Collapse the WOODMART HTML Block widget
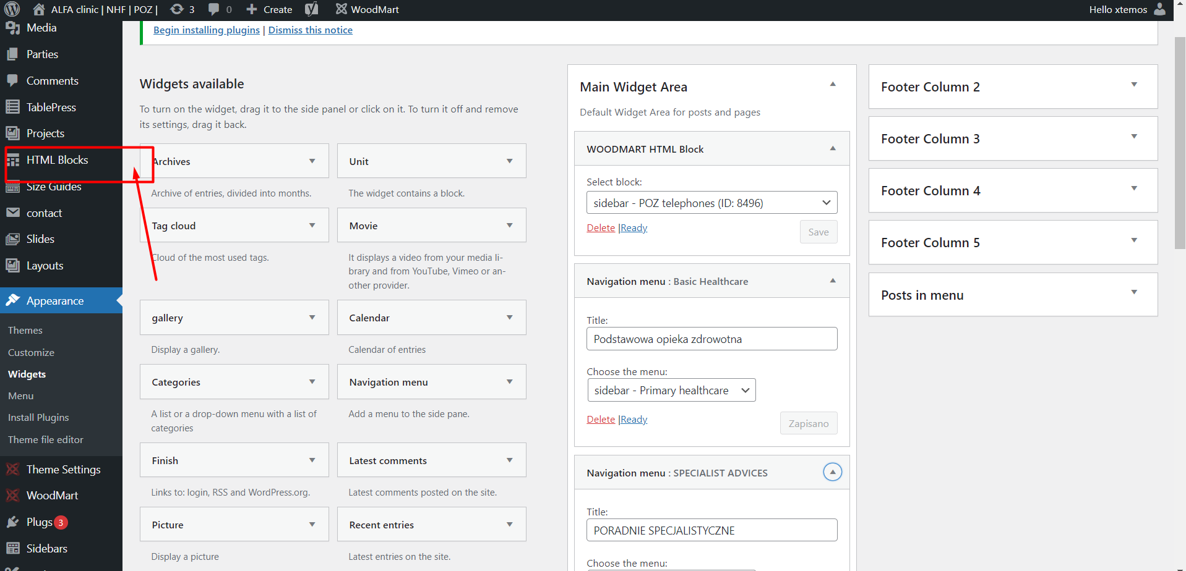The width and height of the screenshot is (1186, 571). pos(833,148)
